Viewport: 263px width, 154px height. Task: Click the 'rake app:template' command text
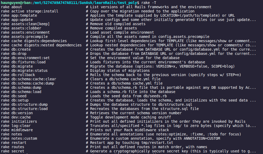[x=19, y=15]
